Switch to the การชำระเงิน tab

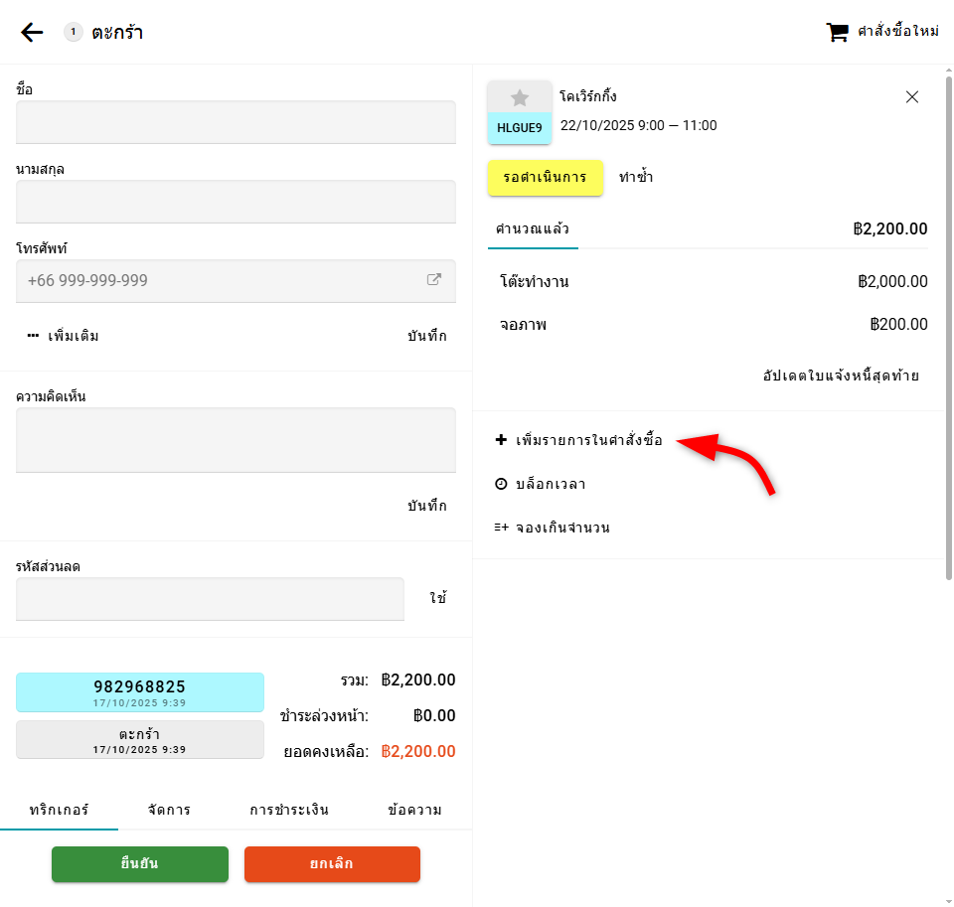coord(289,810)
